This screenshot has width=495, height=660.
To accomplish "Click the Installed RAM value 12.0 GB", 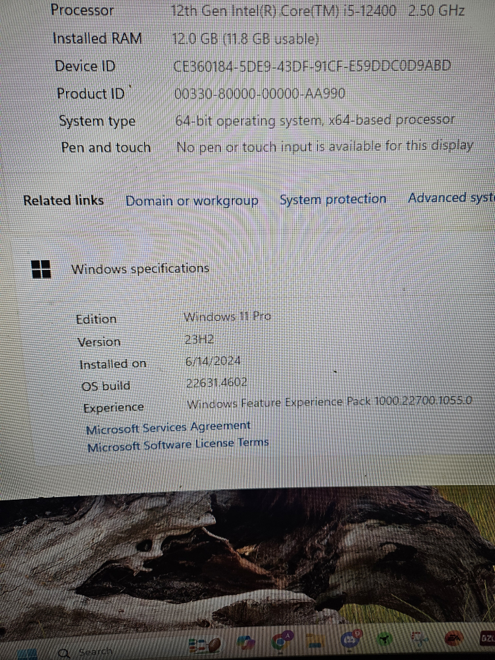I will (x=246, y=39).
